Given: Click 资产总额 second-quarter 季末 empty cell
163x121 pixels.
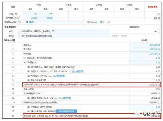Looking at the screenshot, I should pyautogui.click(x=76, y=18).
